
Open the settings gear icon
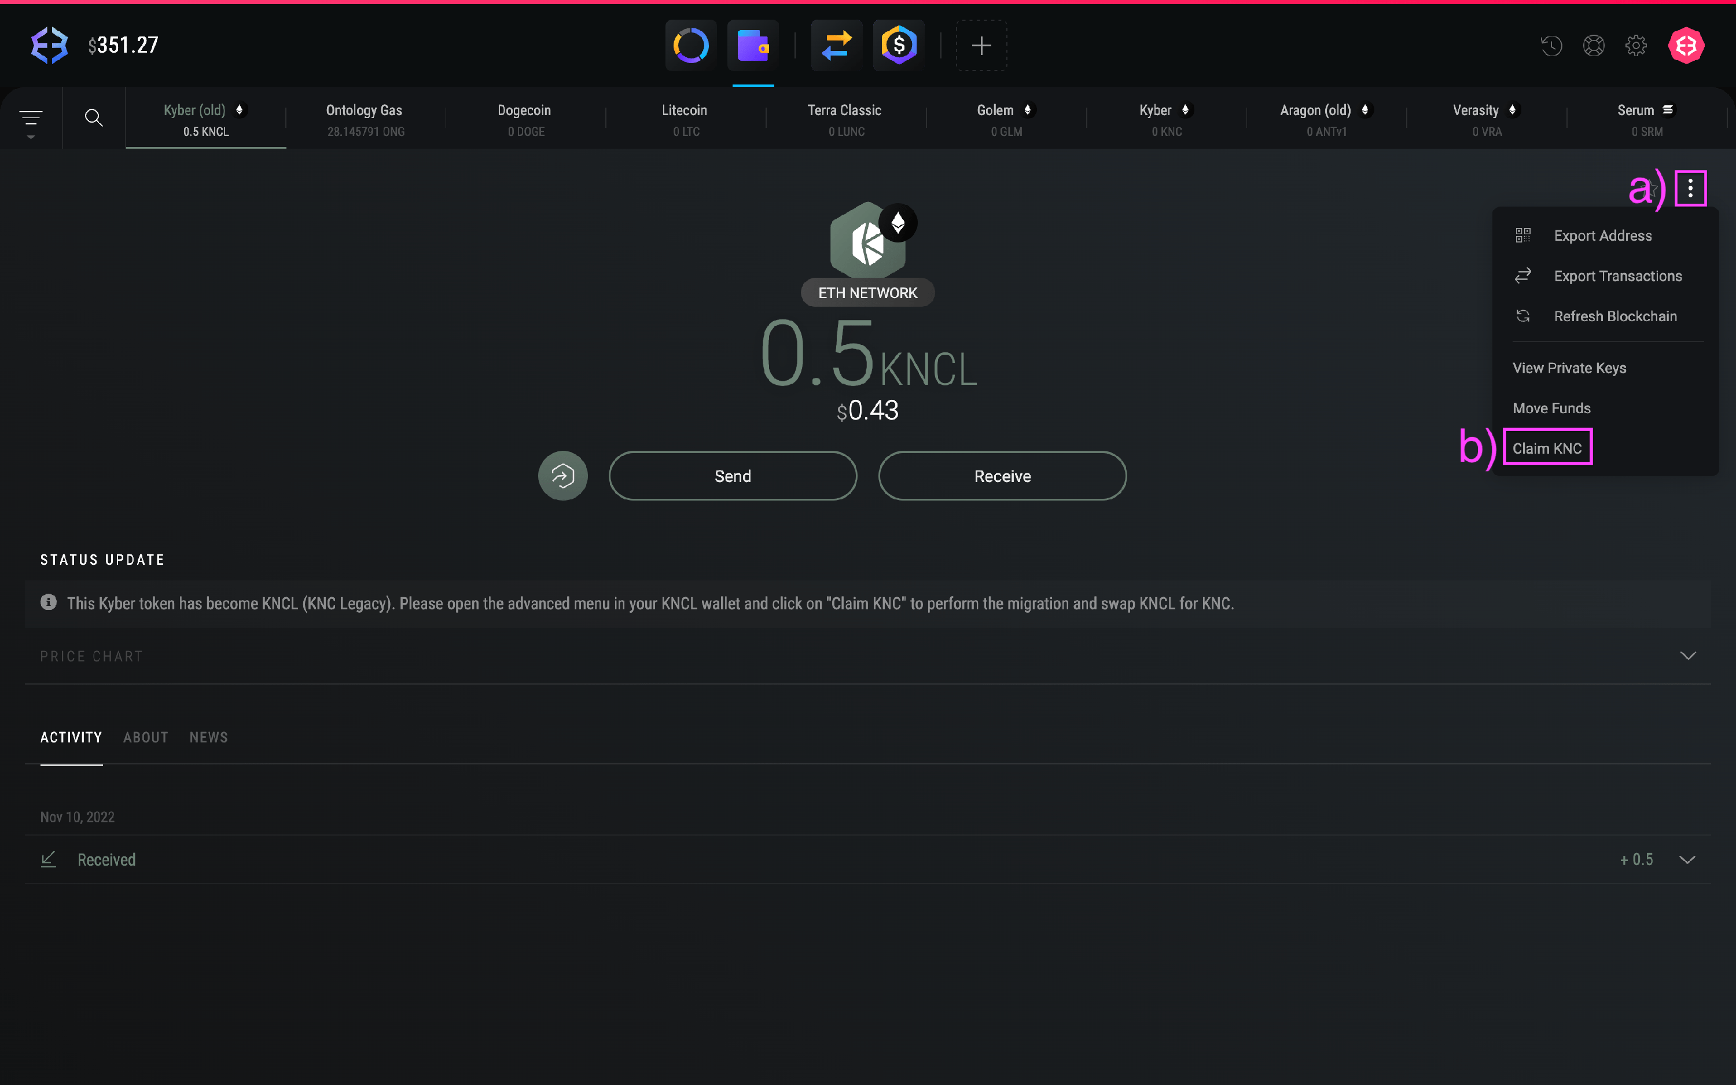pyautogui.click(x=1635, y=46)
